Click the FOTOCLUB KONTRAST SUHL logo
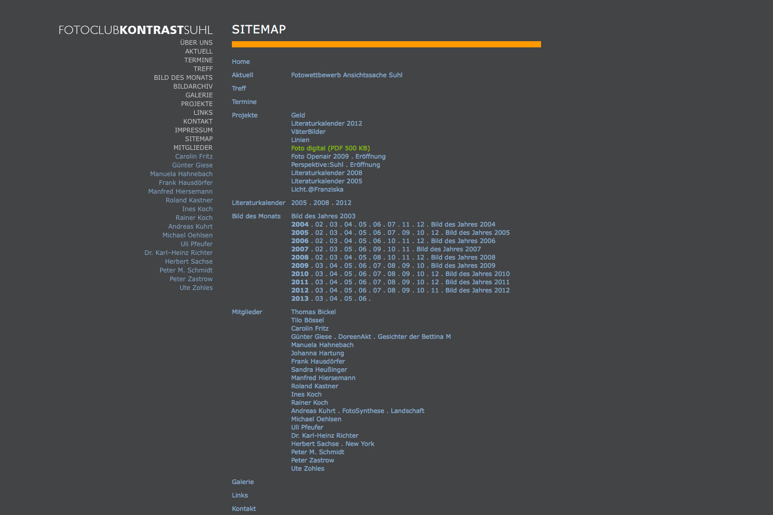The width and height of the screenshot is (773, 515). [135, 30]
